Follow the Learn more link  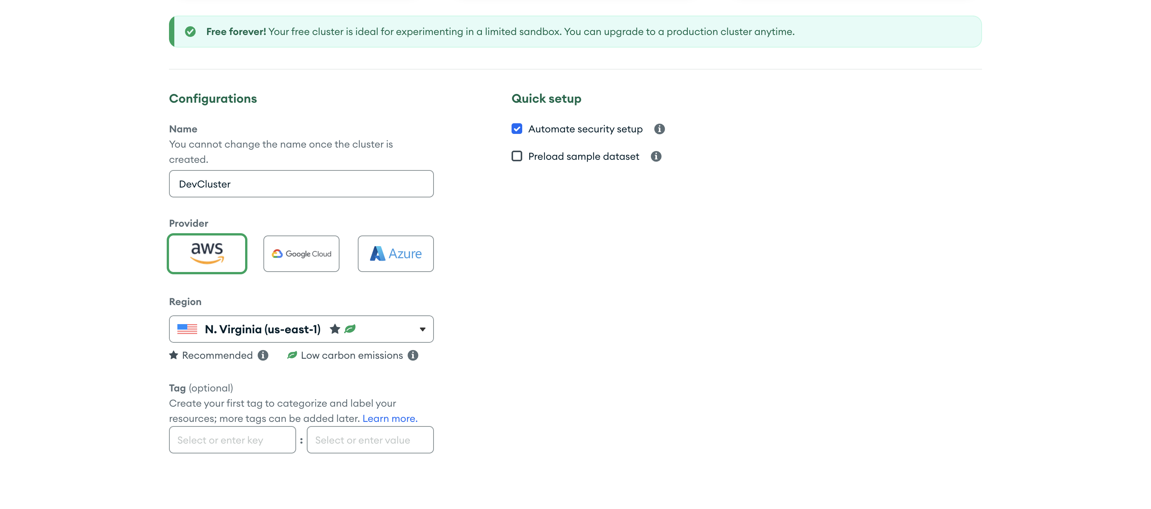coord(390,418)
